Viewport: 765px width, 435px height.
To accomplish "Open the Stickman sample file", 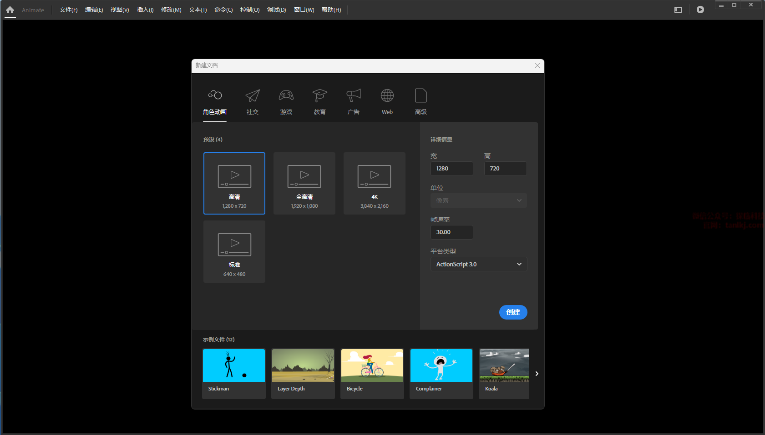I will (x=234, y=374).
